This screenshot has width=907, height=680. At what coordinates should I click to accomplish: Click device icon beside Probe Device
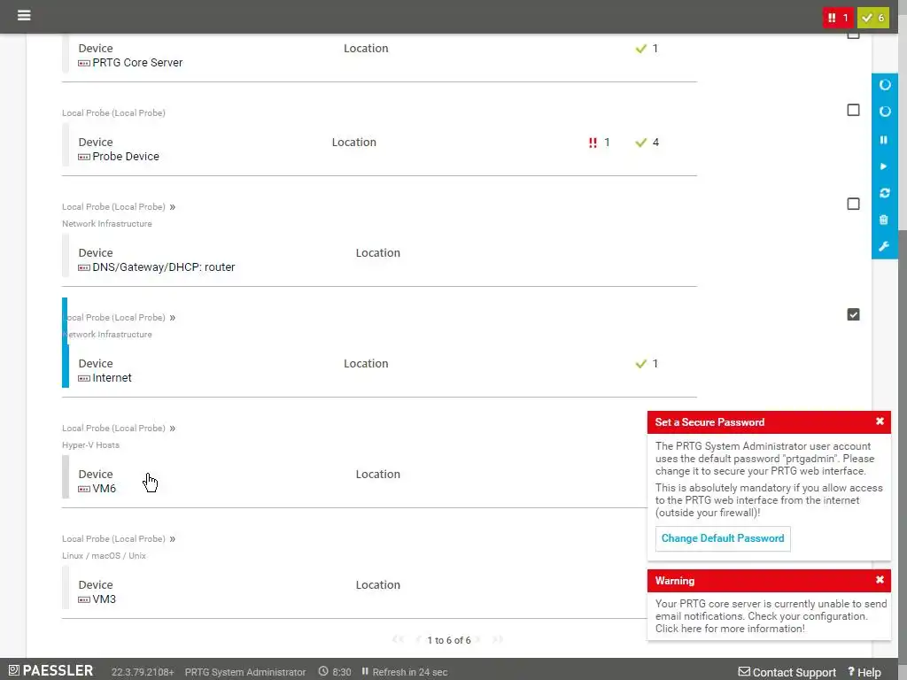pos(84,157)
